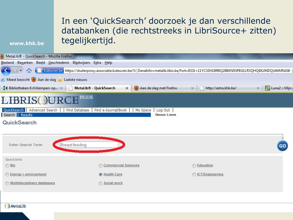The image size is (293, 220).
Task: Click the browser back arrow button
Action: click(x=6, y=71)
